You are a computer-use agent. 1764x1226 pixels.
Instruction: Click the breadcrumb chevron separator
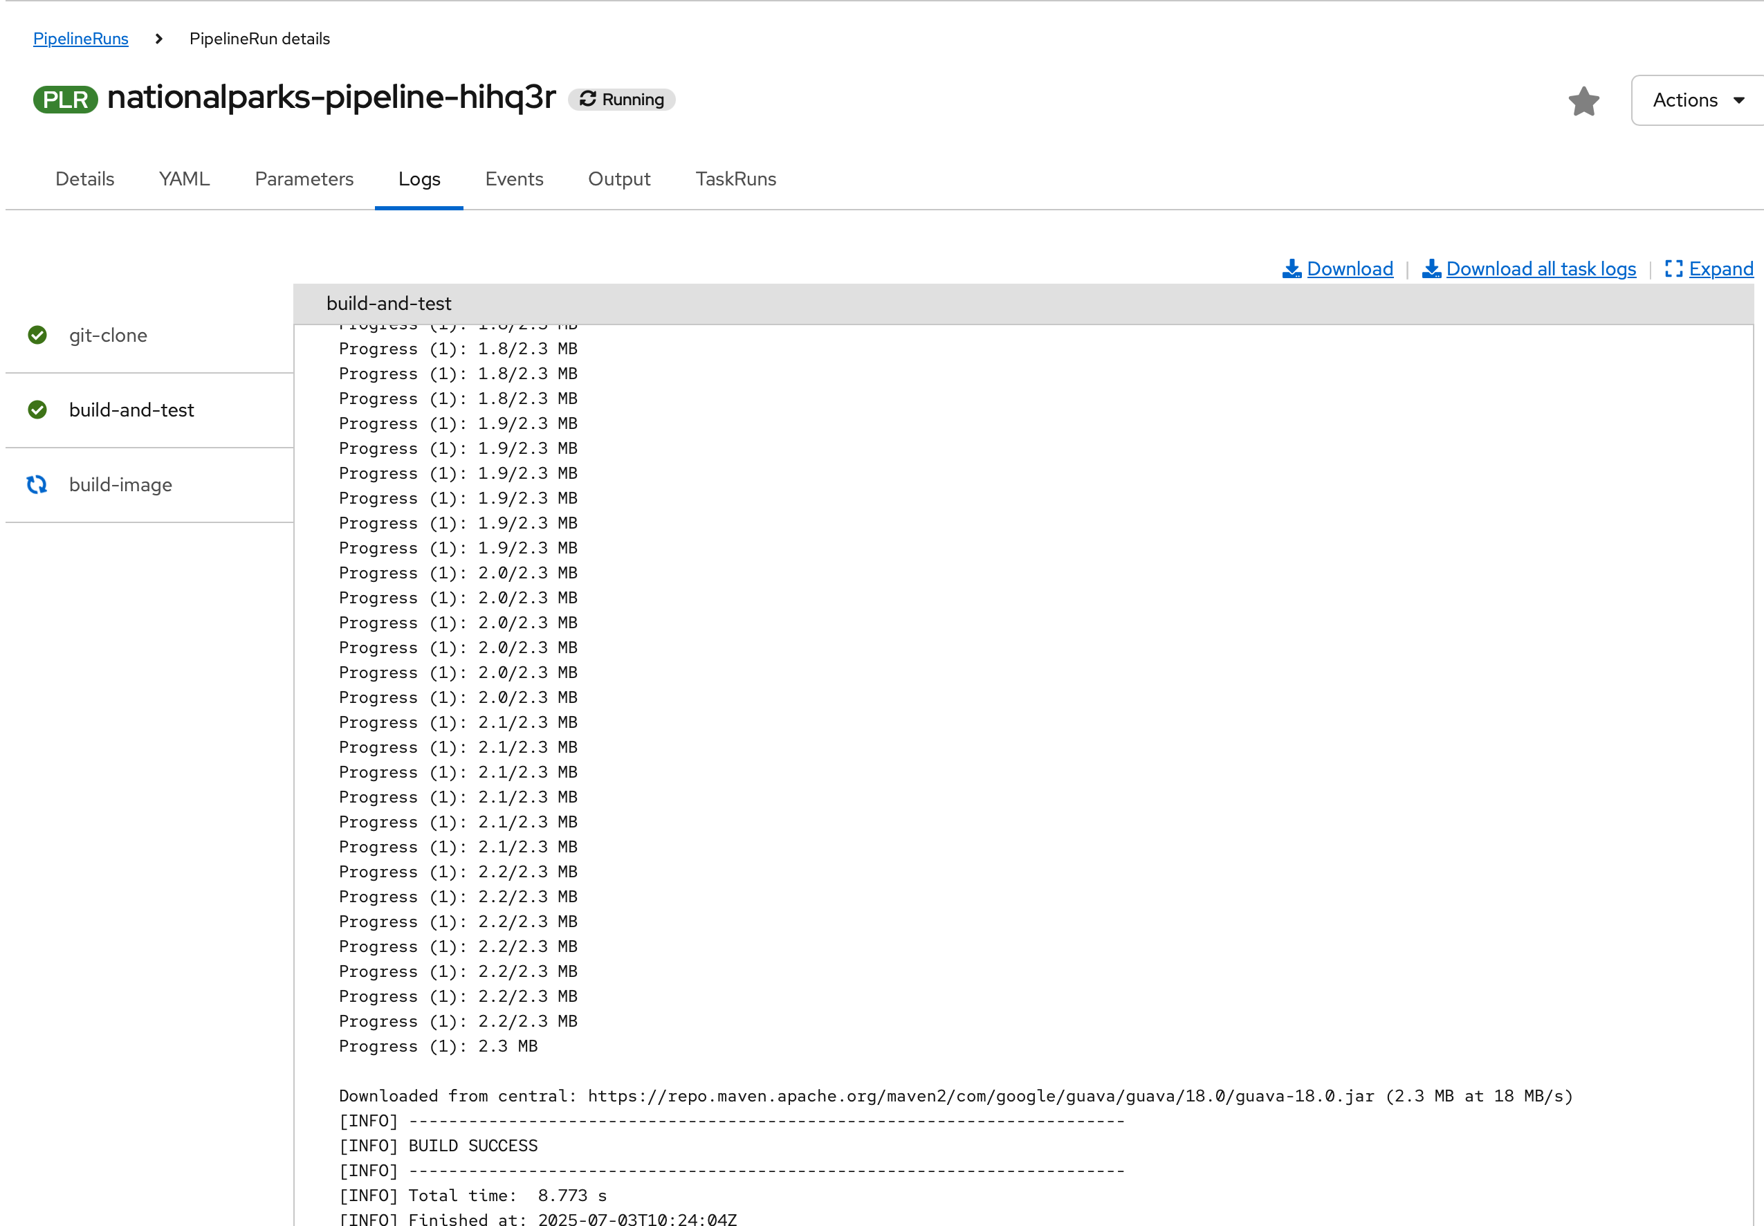point(159,39)
